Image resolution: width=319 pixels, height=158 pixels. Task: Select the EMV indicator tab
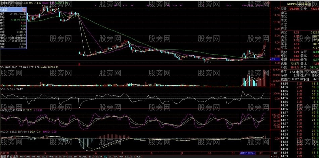click(x=76, y=157)
